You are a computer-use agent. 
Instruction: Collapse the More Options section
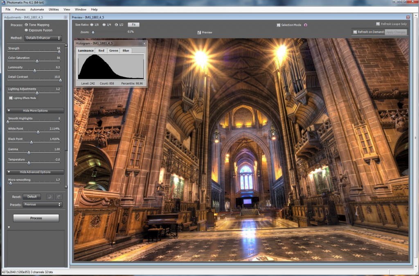(x=34, y=110)
